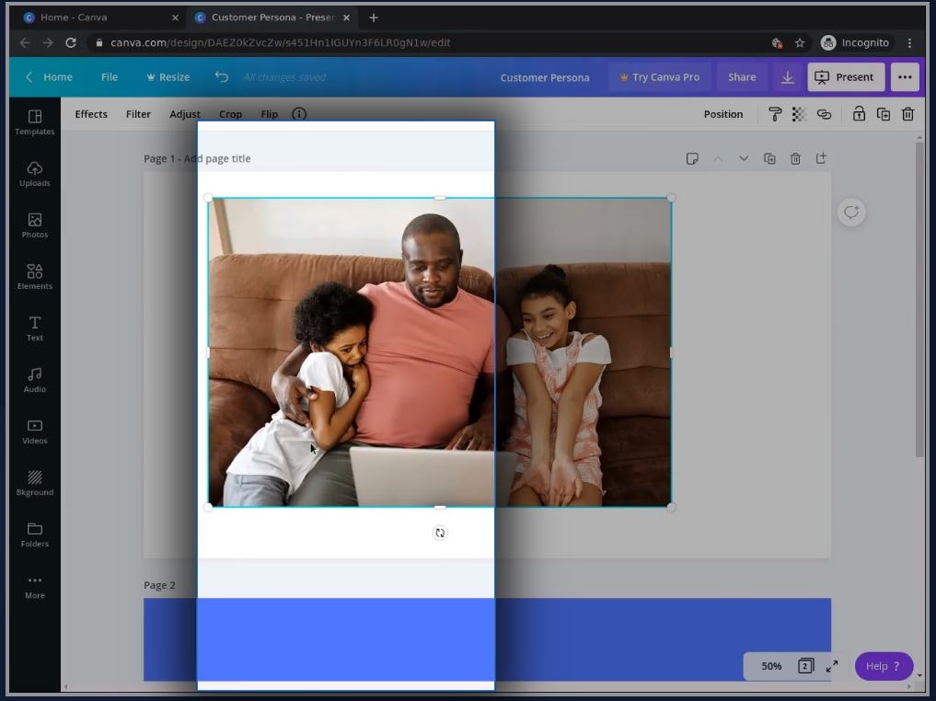Click the Present button
Viewport: 936px width, 701px height.
tap(846, 77)
